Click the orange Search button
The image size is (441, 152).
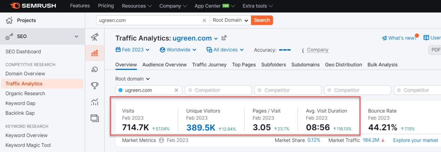[x=262, y=20]
